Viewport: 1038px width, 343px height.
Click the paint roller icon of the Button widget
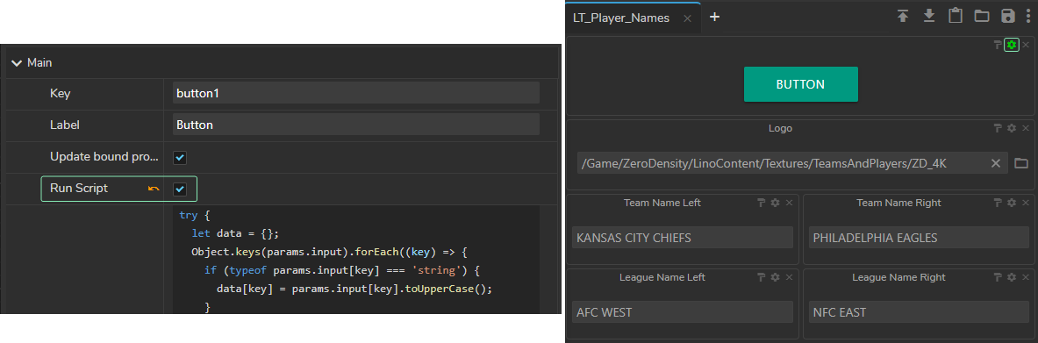[x=998, y=45]
